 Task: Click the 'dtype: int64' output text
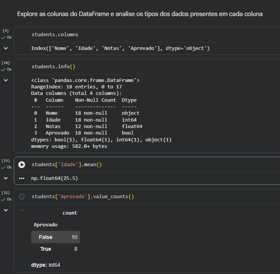tap(46, 265)
